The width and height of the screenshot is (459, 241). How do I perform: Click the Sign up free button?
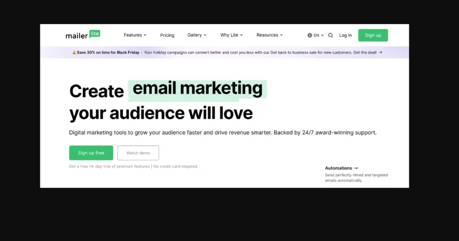click(91, 153)
